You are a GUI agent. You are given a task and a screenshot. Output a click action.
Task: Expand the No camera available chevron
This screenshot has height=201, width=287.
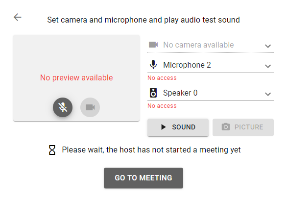[x=268, y=46]
